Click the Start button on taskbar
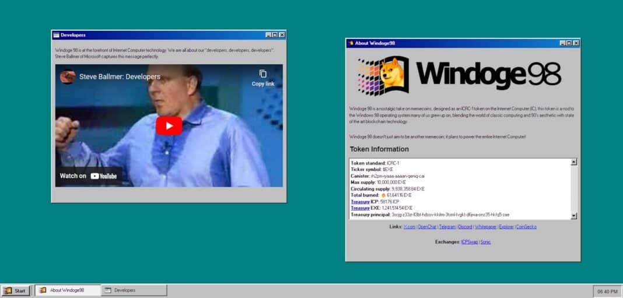Image resolution: width=623 pixels, height=298 pixels. [x=16, y=291]
